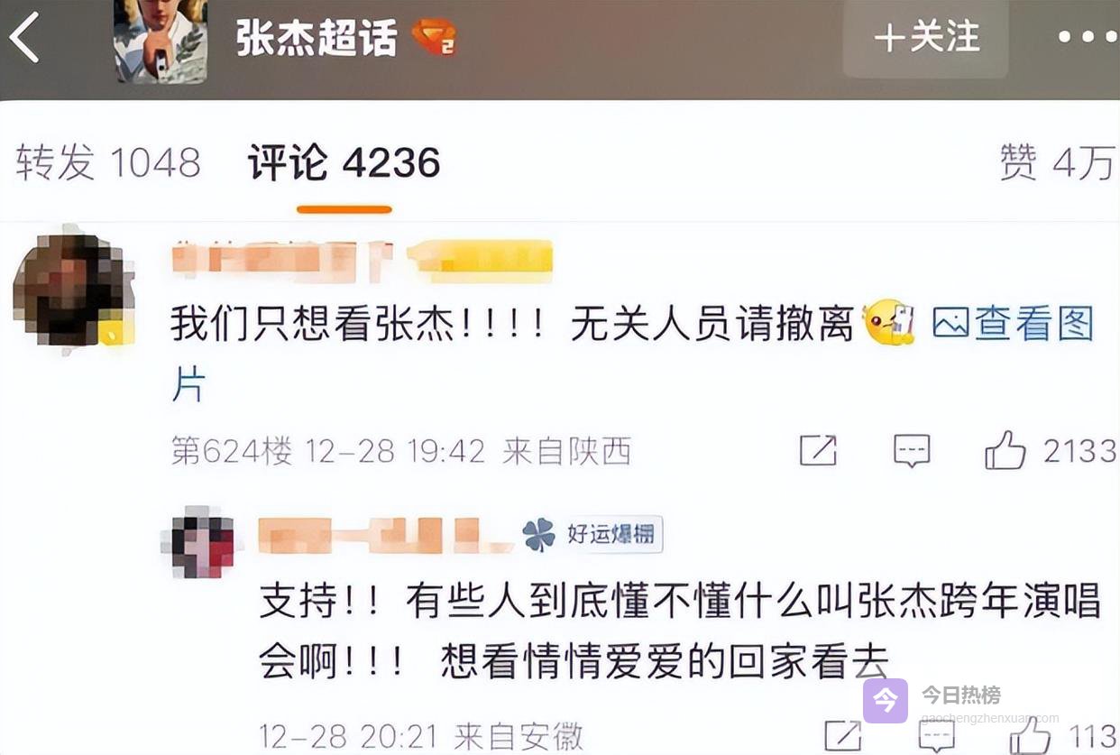Tap the share icon on the 安徽 reply
The image size is (1120, 755).
click(x=842, y=737)
